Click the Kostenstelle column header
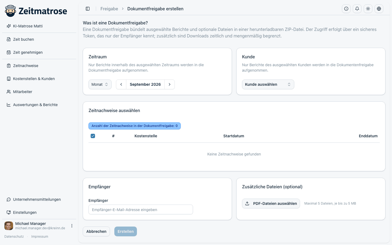Viewport: 392px width, 245px height. coord(146,136)
